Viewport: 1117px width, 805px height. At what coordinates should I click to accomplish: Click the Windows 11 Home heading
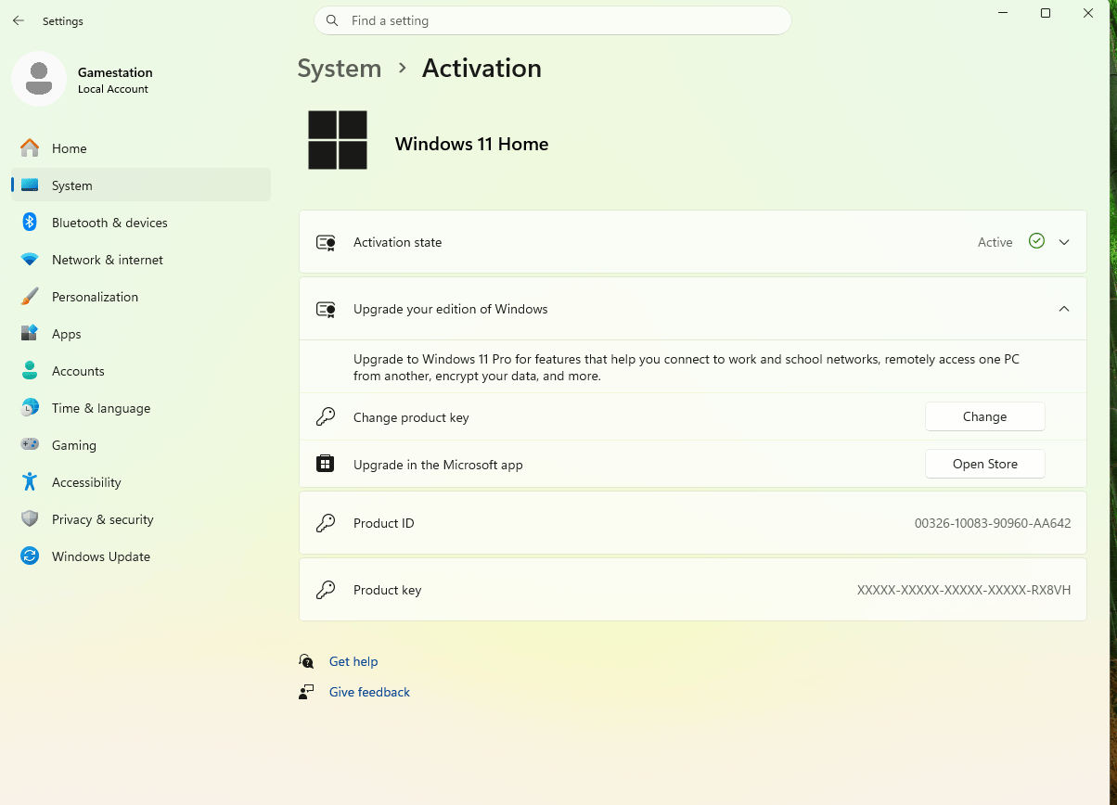471,144
